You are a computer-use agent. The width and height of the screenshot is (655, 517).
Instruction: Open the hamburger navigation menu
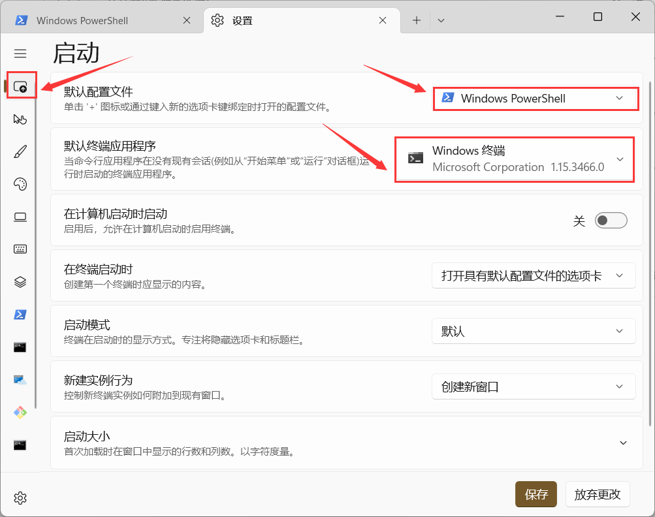[x=20, y=54]
